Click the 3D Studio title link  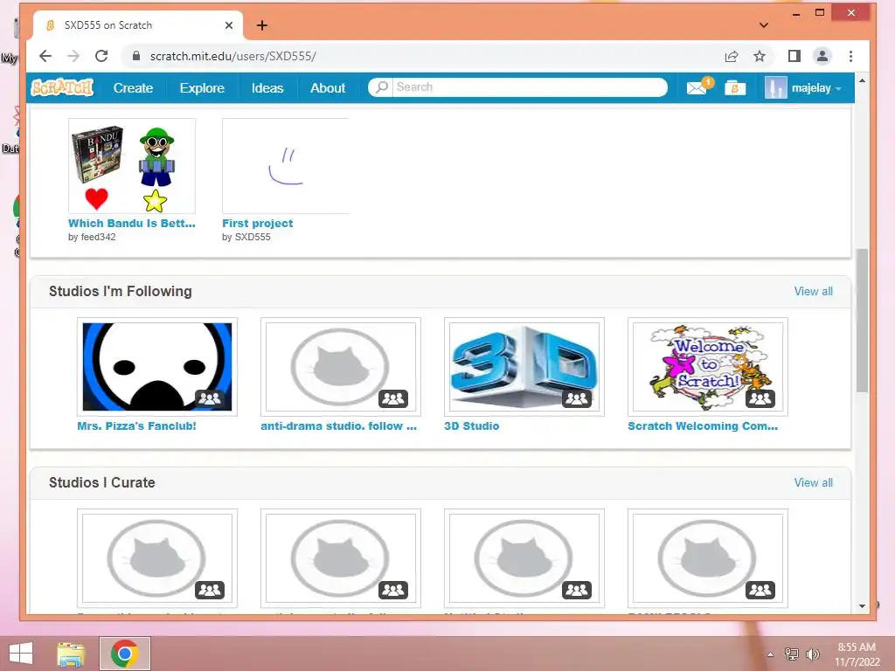click(471, 425)
